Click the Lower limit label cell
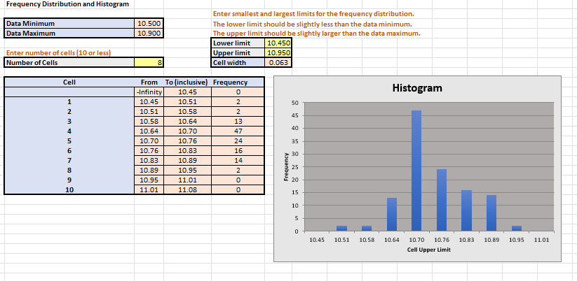 (238, 43)
